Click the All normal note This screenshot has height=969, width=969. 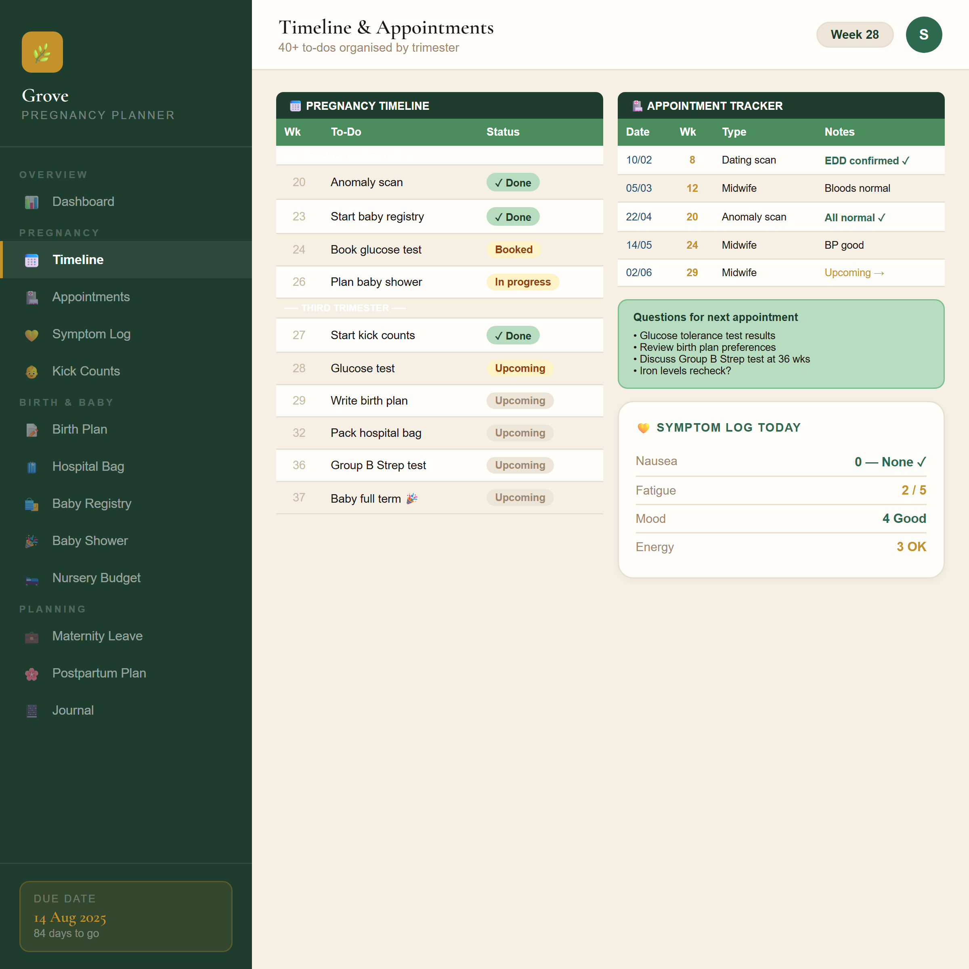pyautogui.click(x=855, y=218)
